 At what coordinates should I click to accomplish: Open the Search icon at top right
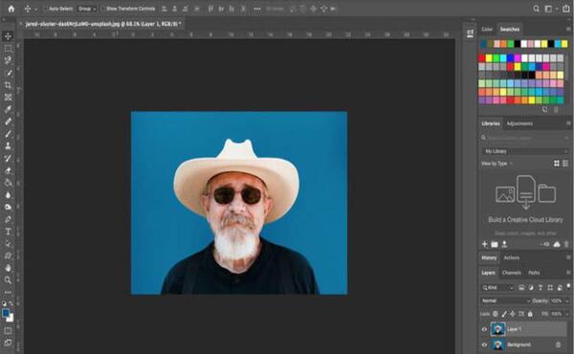point(536,9)
